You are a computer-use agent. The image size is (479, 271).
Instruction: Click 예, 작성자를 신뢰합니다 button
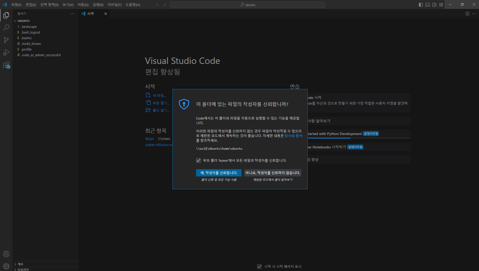click(x=219, y=173)
